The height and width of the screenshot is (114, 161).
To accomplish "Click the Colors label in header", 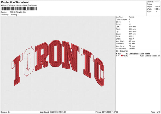I will tap(149, 4).
